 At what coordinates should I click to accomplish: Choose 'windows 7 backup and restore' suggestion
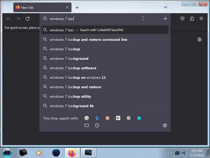click(x=105, y=87)
